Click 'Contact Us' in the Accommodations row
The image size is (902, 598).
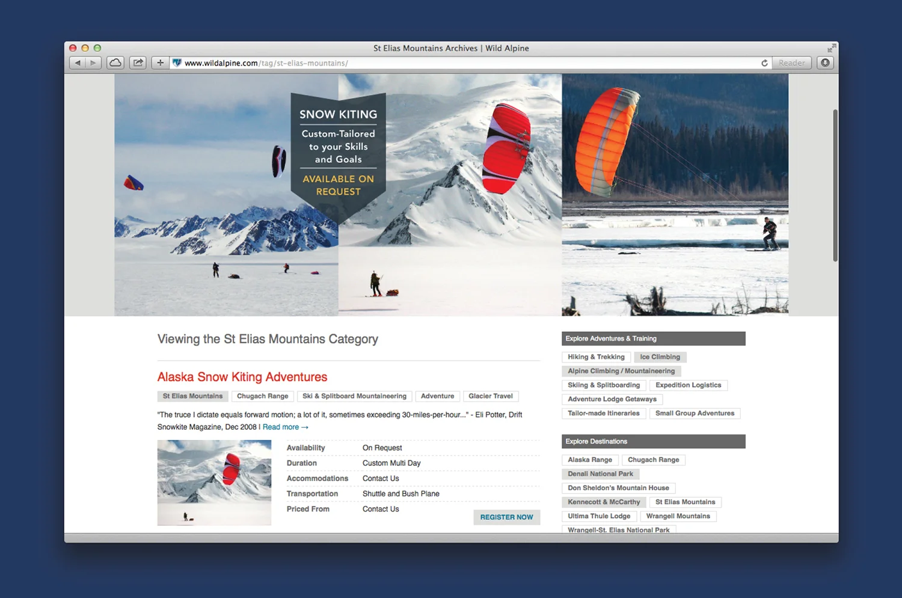381,478
